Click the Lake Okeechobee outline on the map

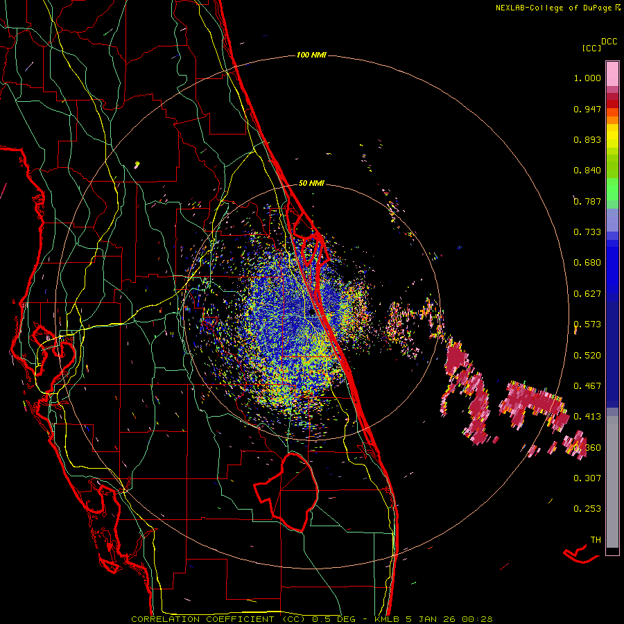point(286,492)
